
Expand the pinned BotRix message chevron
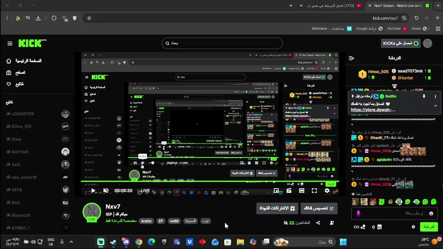(x=435, y=105)
